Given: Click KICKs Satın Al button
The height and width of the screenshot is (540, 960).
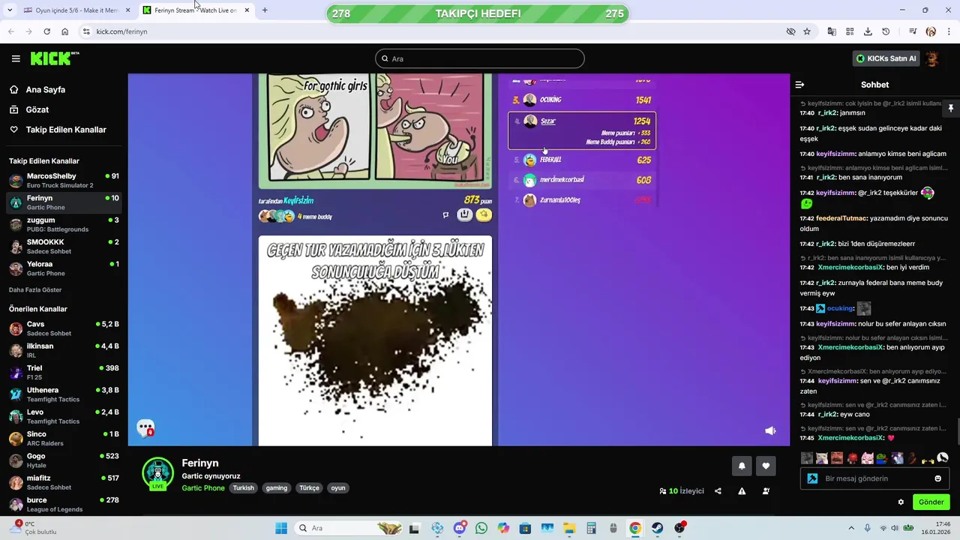Looking at the screenshot, I should [x=886, y=58].
